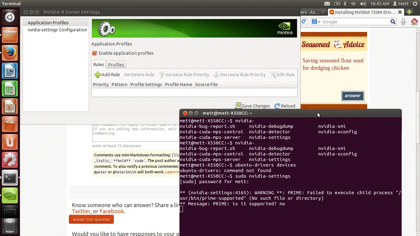Select the Installing NVIDIA 720M Firefox tab
The width and height of the screenshot is (420, 236).
click(366, 12)
